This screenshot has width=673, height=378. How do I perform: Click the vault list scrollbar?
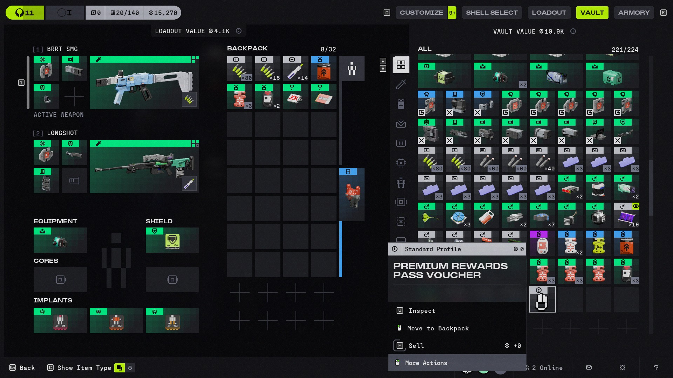[x=651, y=187]
